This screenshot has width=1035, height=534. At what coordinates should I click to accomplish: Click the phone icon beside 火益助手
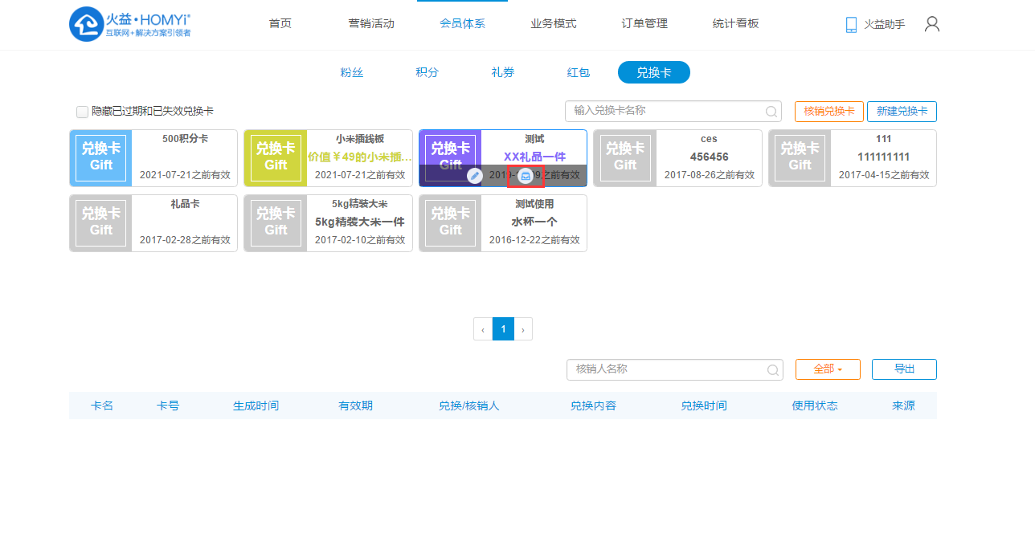(x=851, y=25)
